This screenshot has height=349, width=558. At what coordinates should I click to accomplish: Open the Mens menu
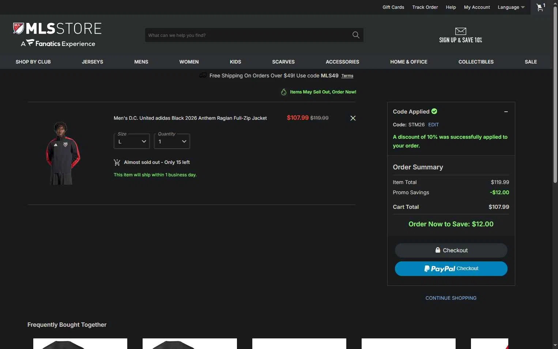(141, 62)
